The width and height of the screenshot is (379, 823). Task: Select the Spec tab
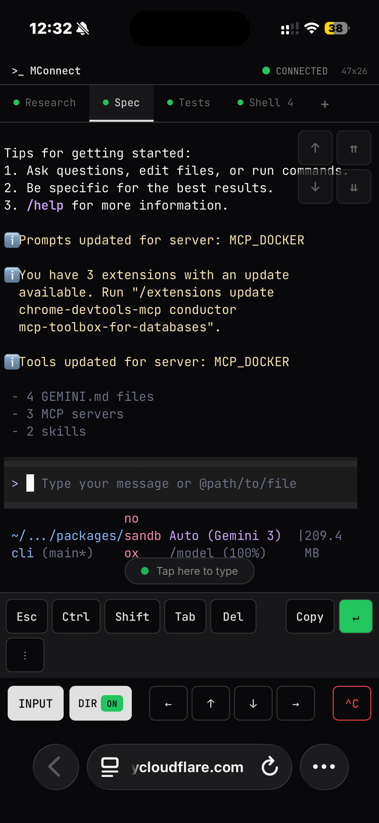click(121, 103)
